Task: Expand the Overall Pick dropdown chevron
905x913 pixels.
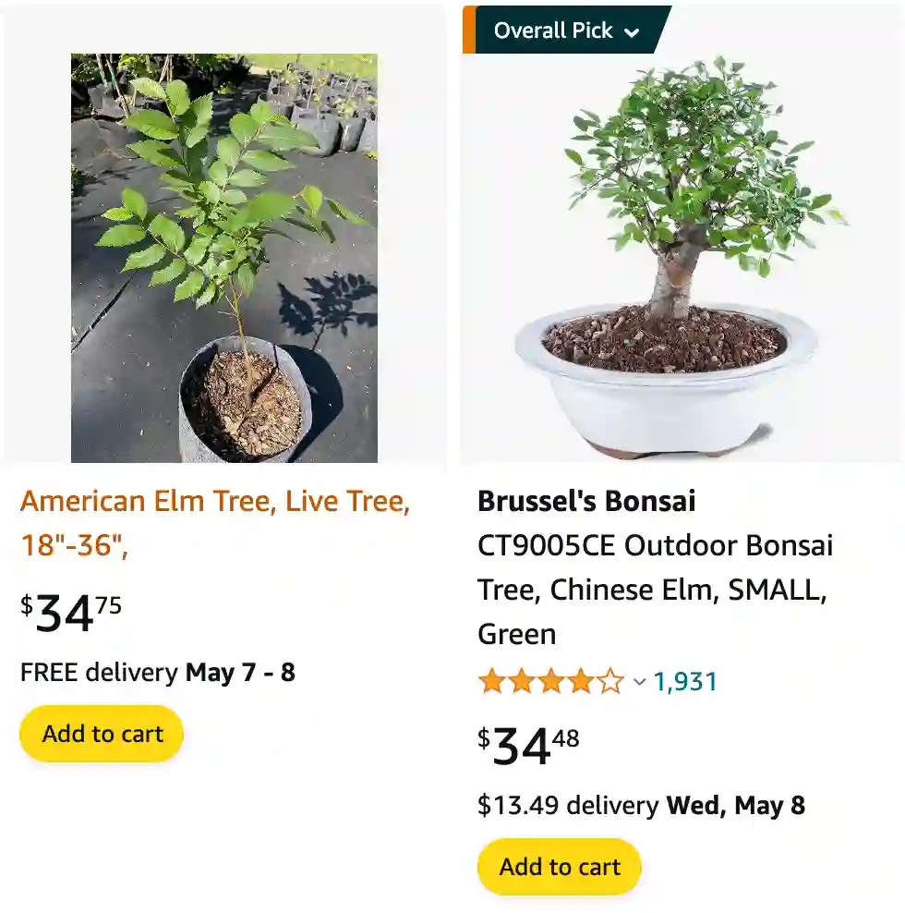Action: (x=633, y=31)
